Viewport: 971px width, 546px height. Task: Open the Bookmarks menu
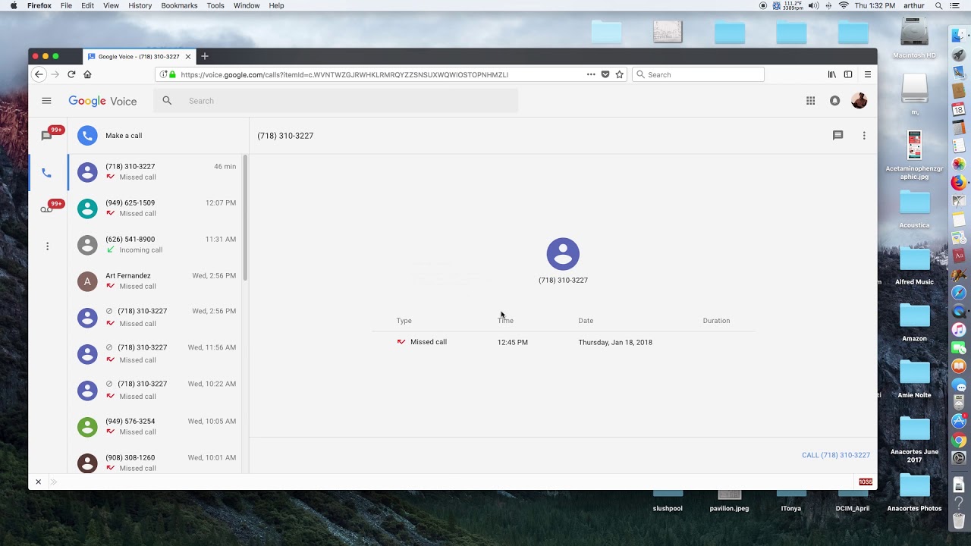[x=179, y=5]
